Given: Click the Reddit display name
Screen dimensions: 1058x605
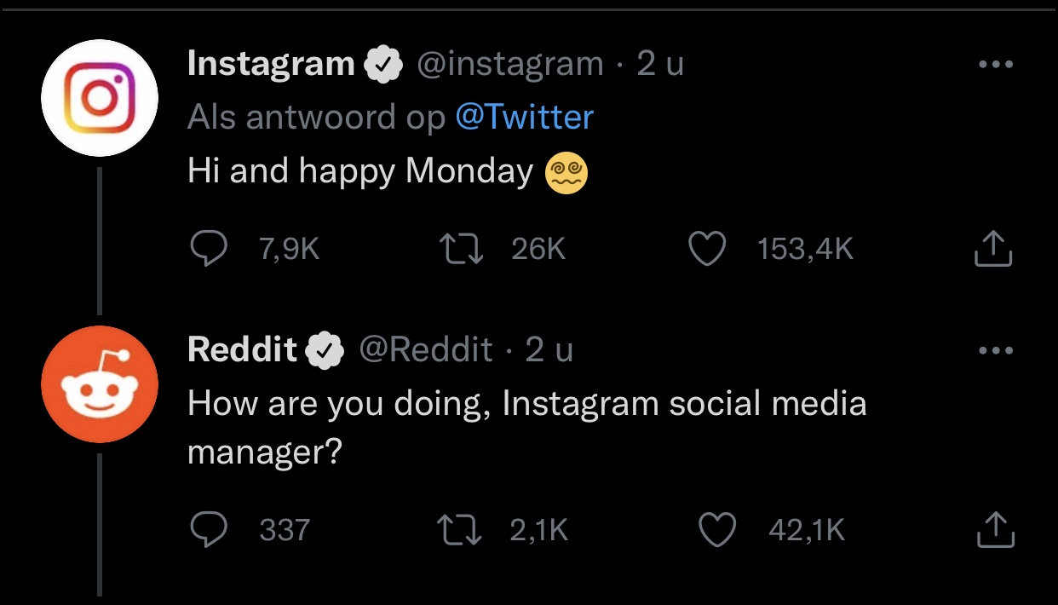Looking at the screenshot, I should (x=242, y=350).
